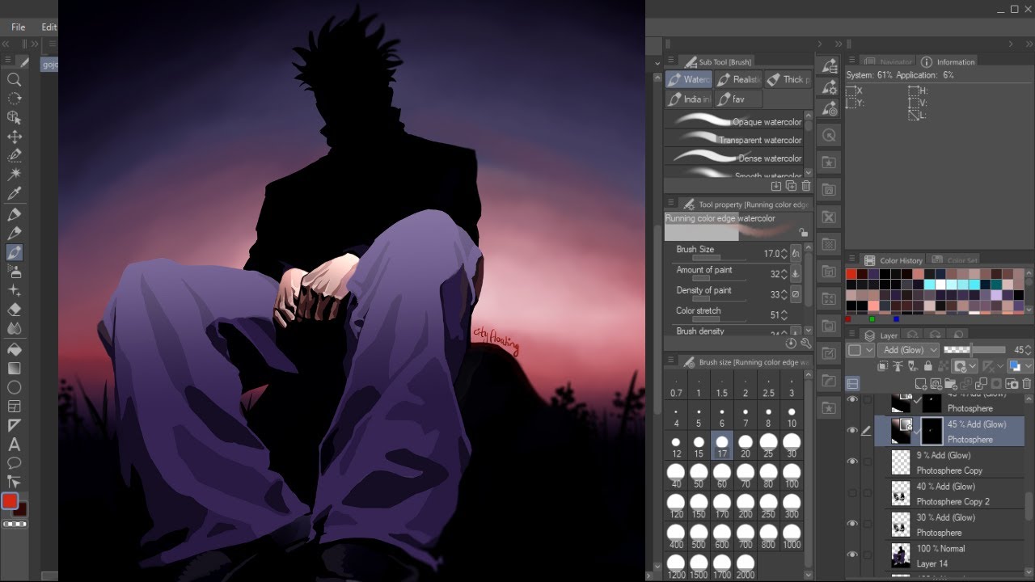Show the hidden Photosphere Copy 2 layer
Screen dimensions: 1035x582
pyautogui.click(x=852, y=493)
